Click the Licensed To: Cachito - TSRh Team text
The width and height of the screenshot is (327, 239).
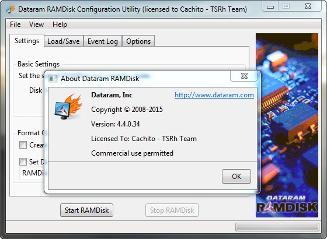pos(144,139)
